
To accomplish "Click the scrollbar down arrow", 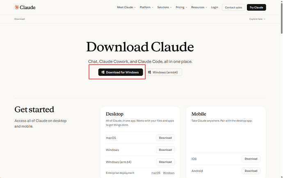I will coord(281,177).
